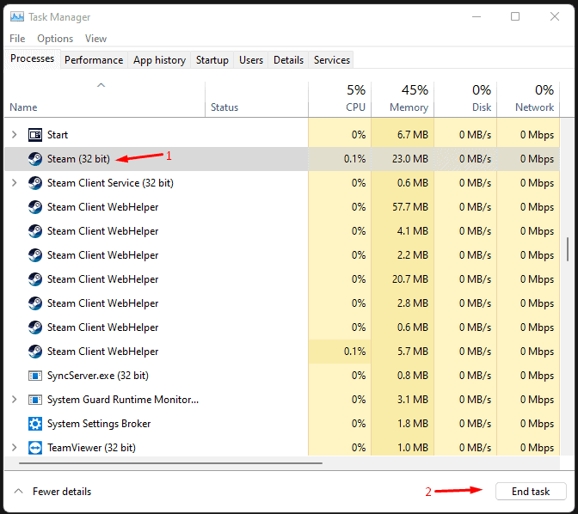The height and width of the screenshot is (514, 578).
Task: Open the Options menu
Action: [x=55, y=39]
